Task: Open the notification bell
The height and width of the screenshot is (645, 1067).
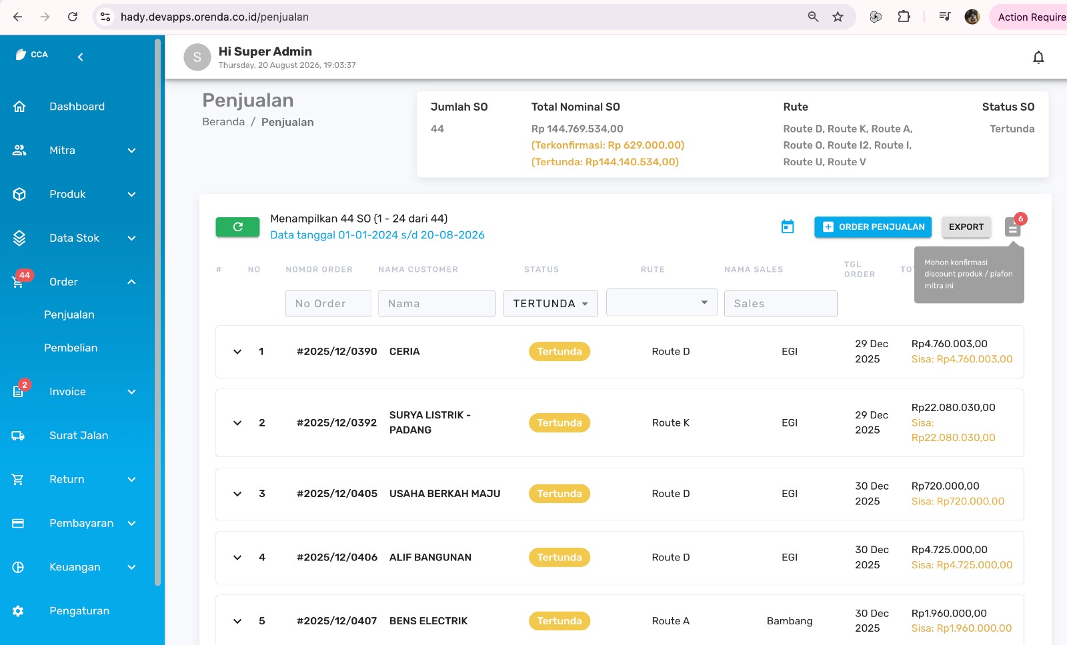Action: 1038,57
